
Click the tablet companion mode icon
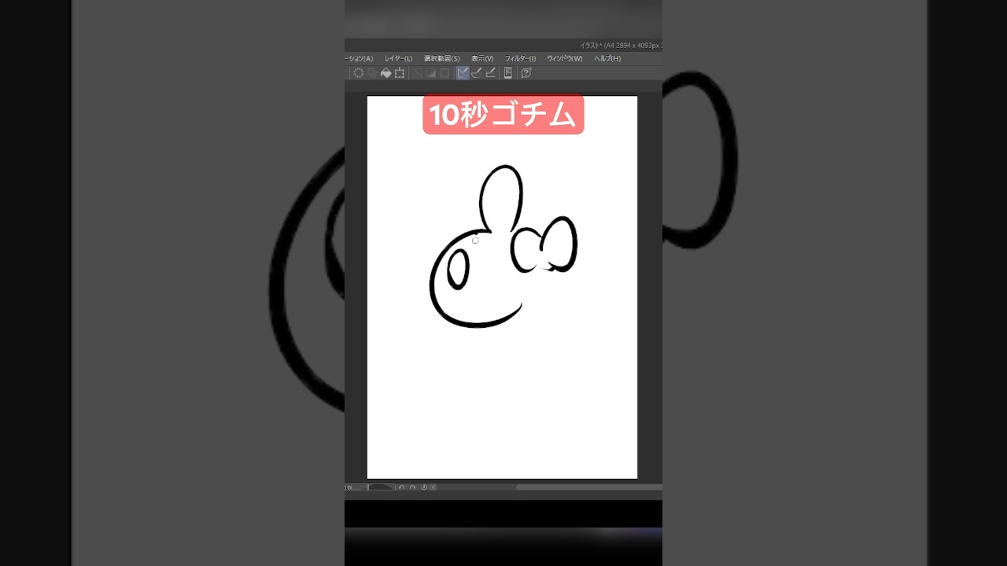coord(509,72)
